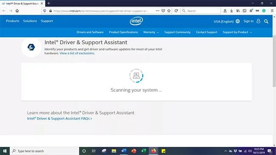Click the Firefox home button
The height and width of the screenshot is (155, 276).
click(17, 11)
